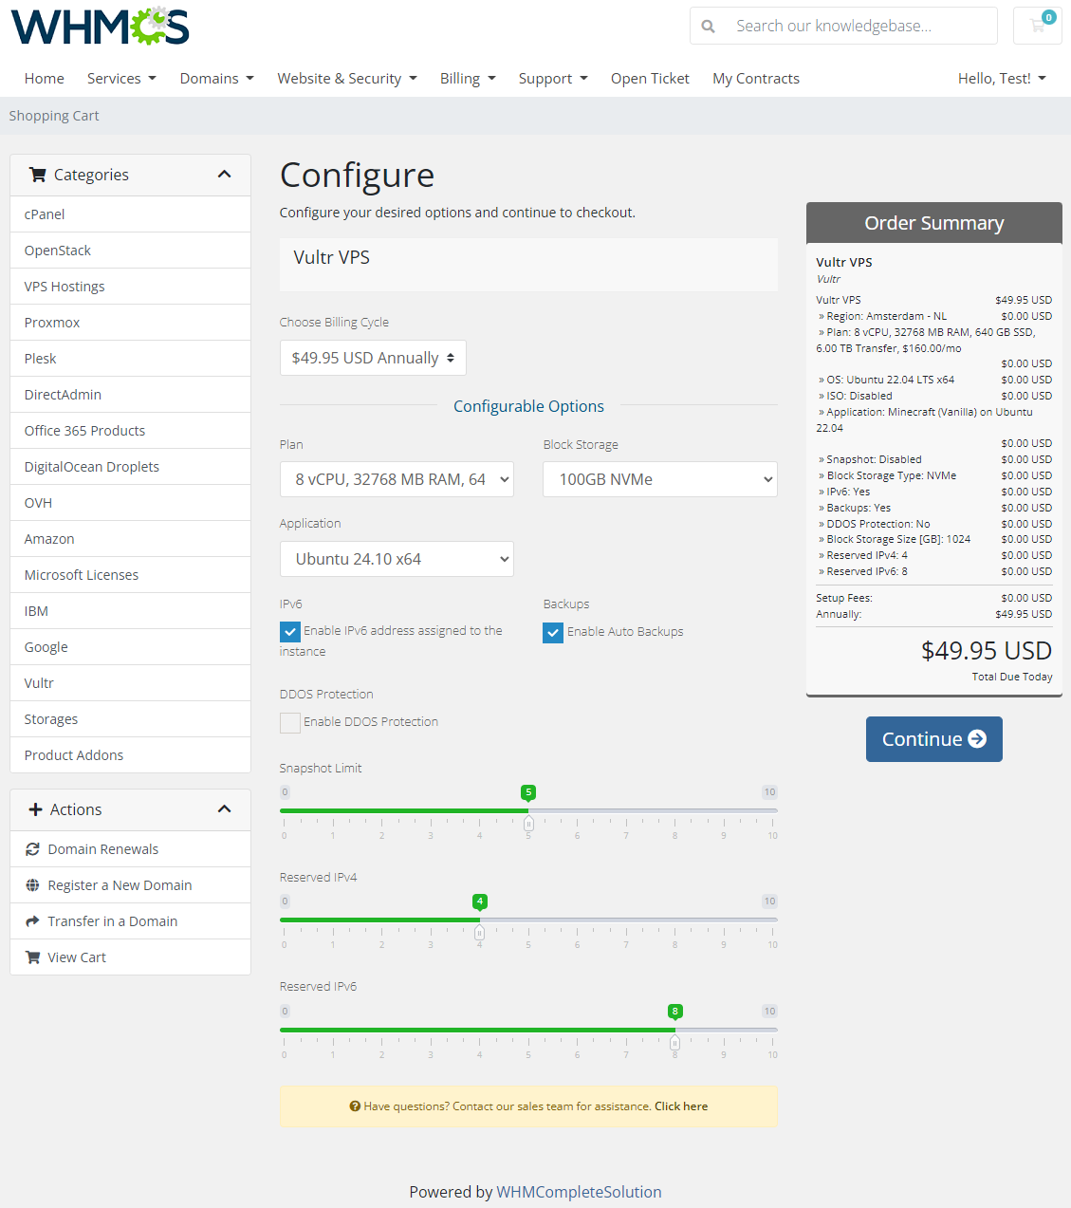
Task: Open the Choose Billing Cycle dropdown
Action: coord(373,358)
